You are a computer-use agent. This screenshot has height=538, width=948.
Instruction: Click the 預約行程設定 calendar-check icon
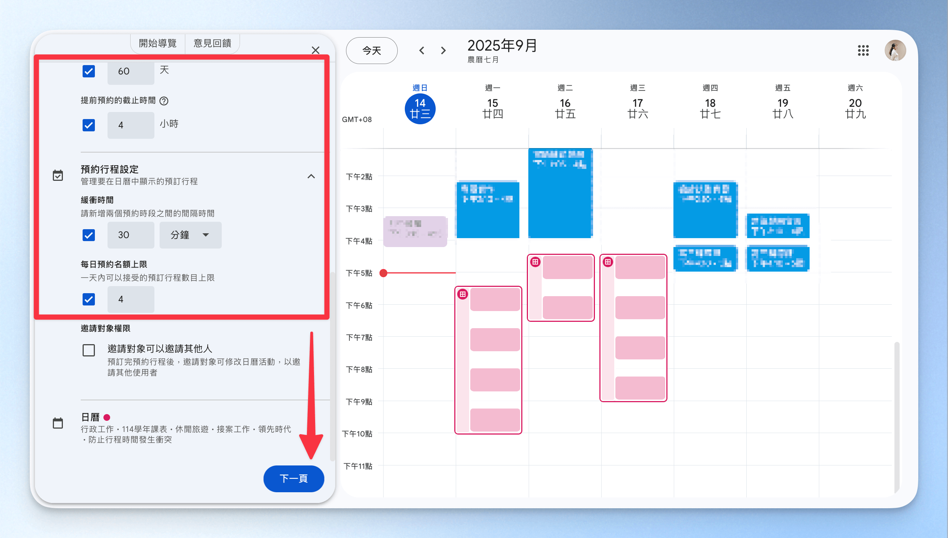[x=58, y=175]
